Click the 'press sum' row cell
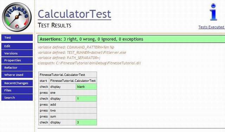The width and height of the screenshot is (225, 132). pyautogui.click(x=73, y=117)
